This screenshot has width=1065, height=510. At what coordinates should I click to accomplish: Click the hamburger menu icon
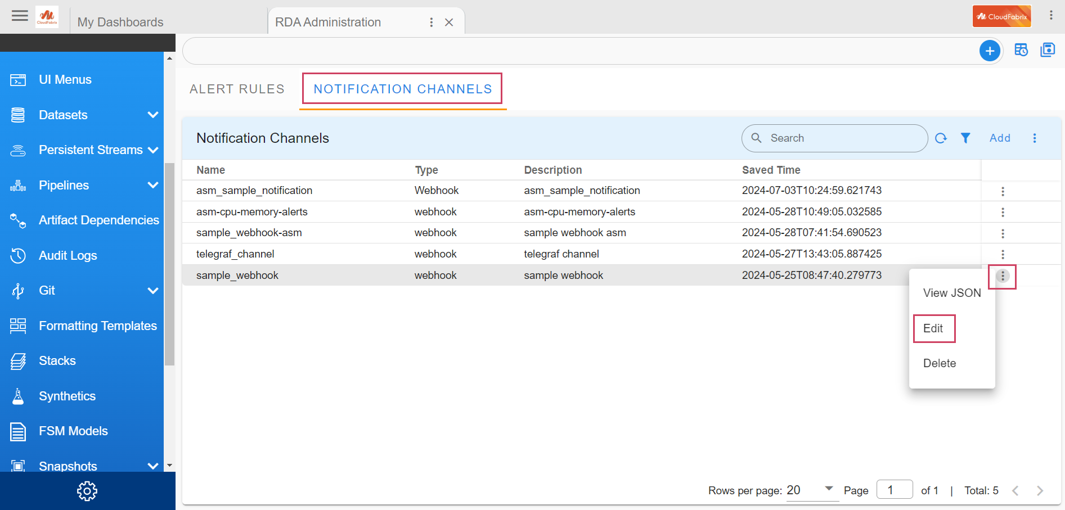pos(20,16)
